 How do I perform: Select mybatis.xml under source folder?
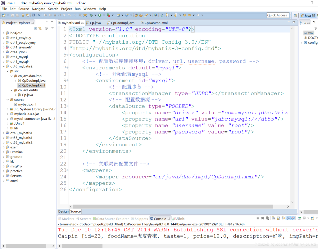25,104
